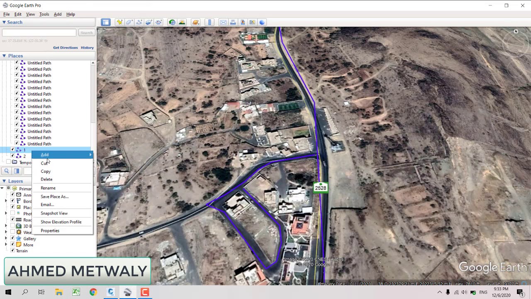531x299 pixels.
Task: Enable the Photos layer checkbox
Action: 12,213
